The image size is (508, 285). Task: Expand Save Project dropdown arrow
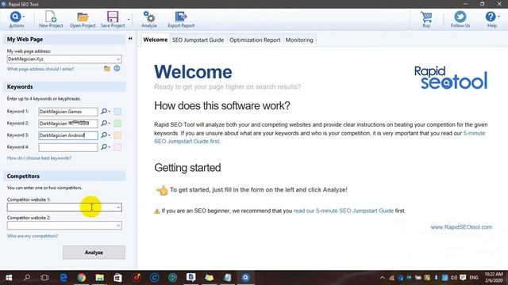pyautogui.click(x=129, y=19)
